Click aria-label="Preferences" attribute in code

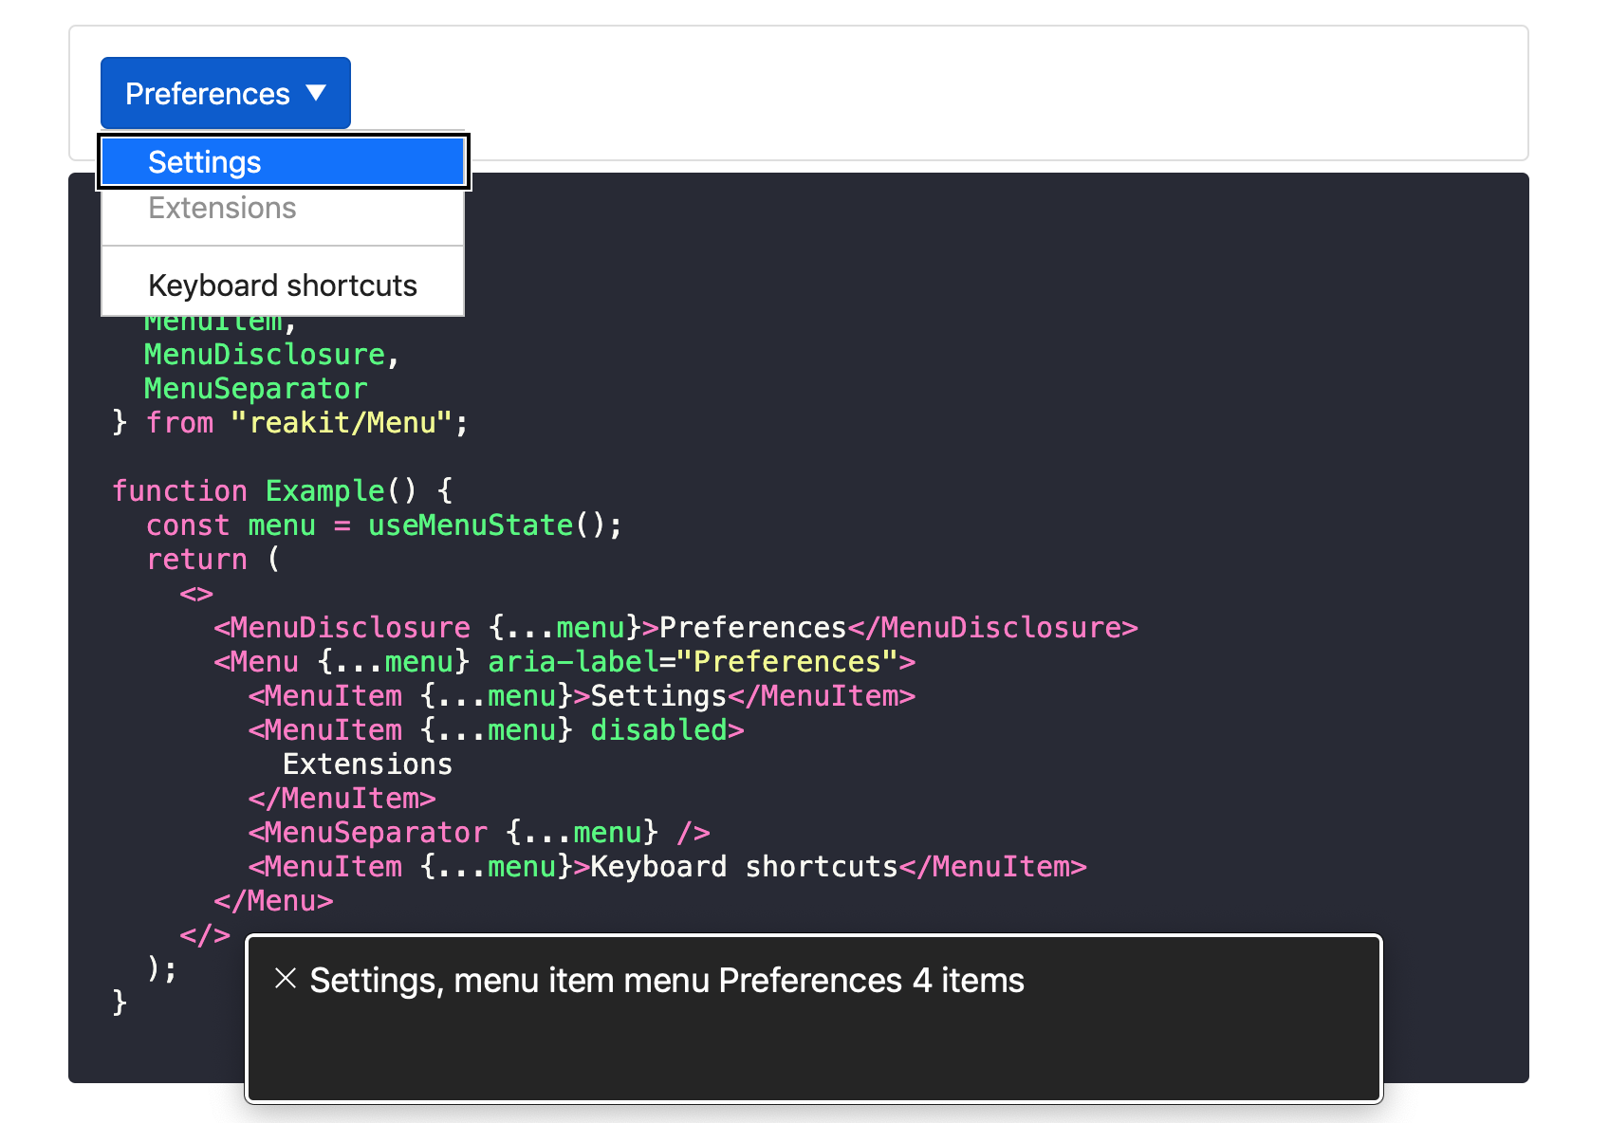coord(693,662)
